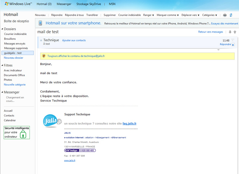Filter by Photos
The image size is (239, 174).
(x=8, y=80)
